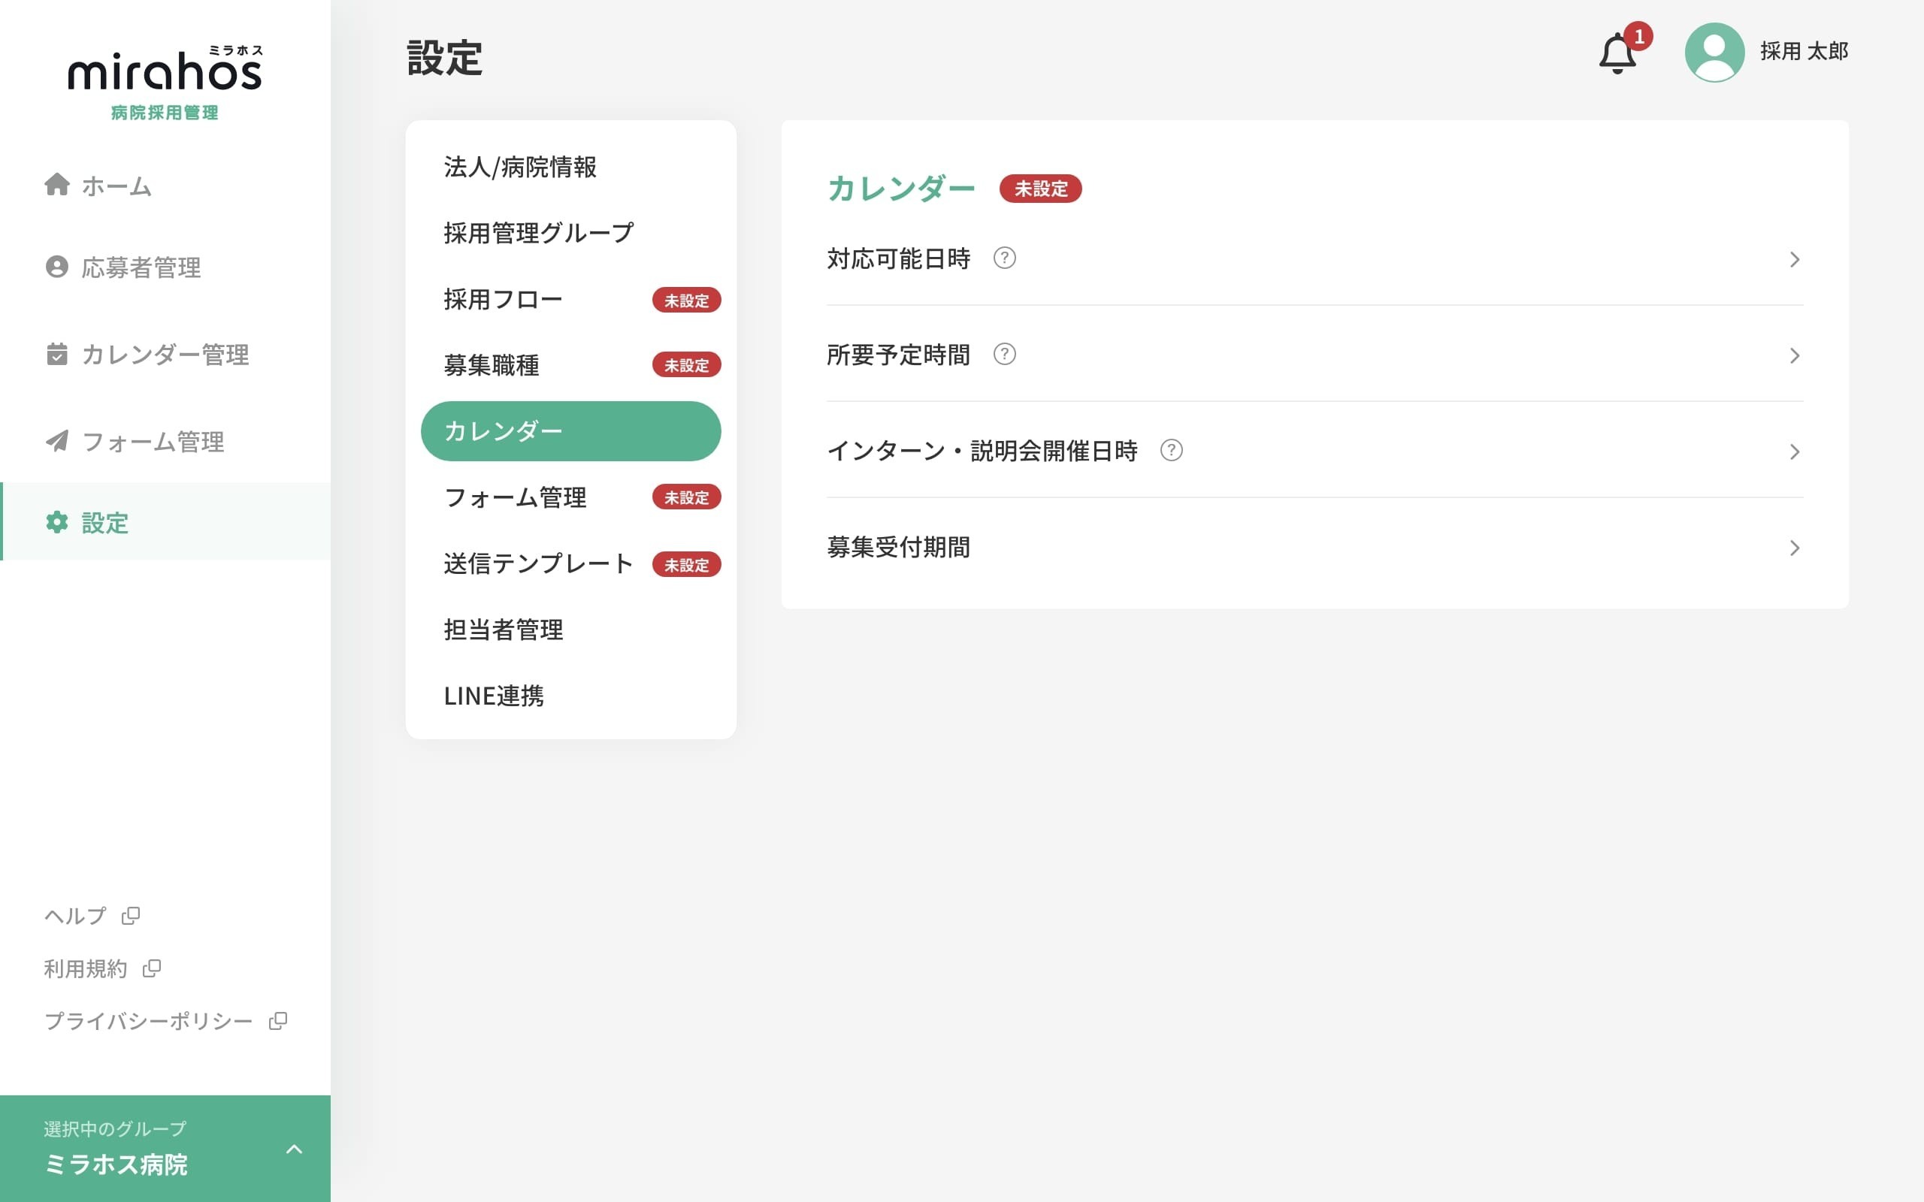Click the paper plane フォーム管理 icon
The image size is (1924, 1202).
click(x=56, y=441)
